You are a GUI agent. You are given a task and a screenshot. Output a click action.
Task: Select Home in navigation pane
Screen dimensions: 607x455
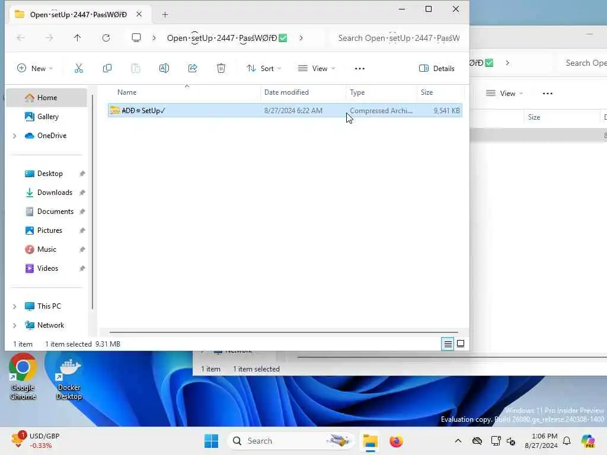(47, 98)
